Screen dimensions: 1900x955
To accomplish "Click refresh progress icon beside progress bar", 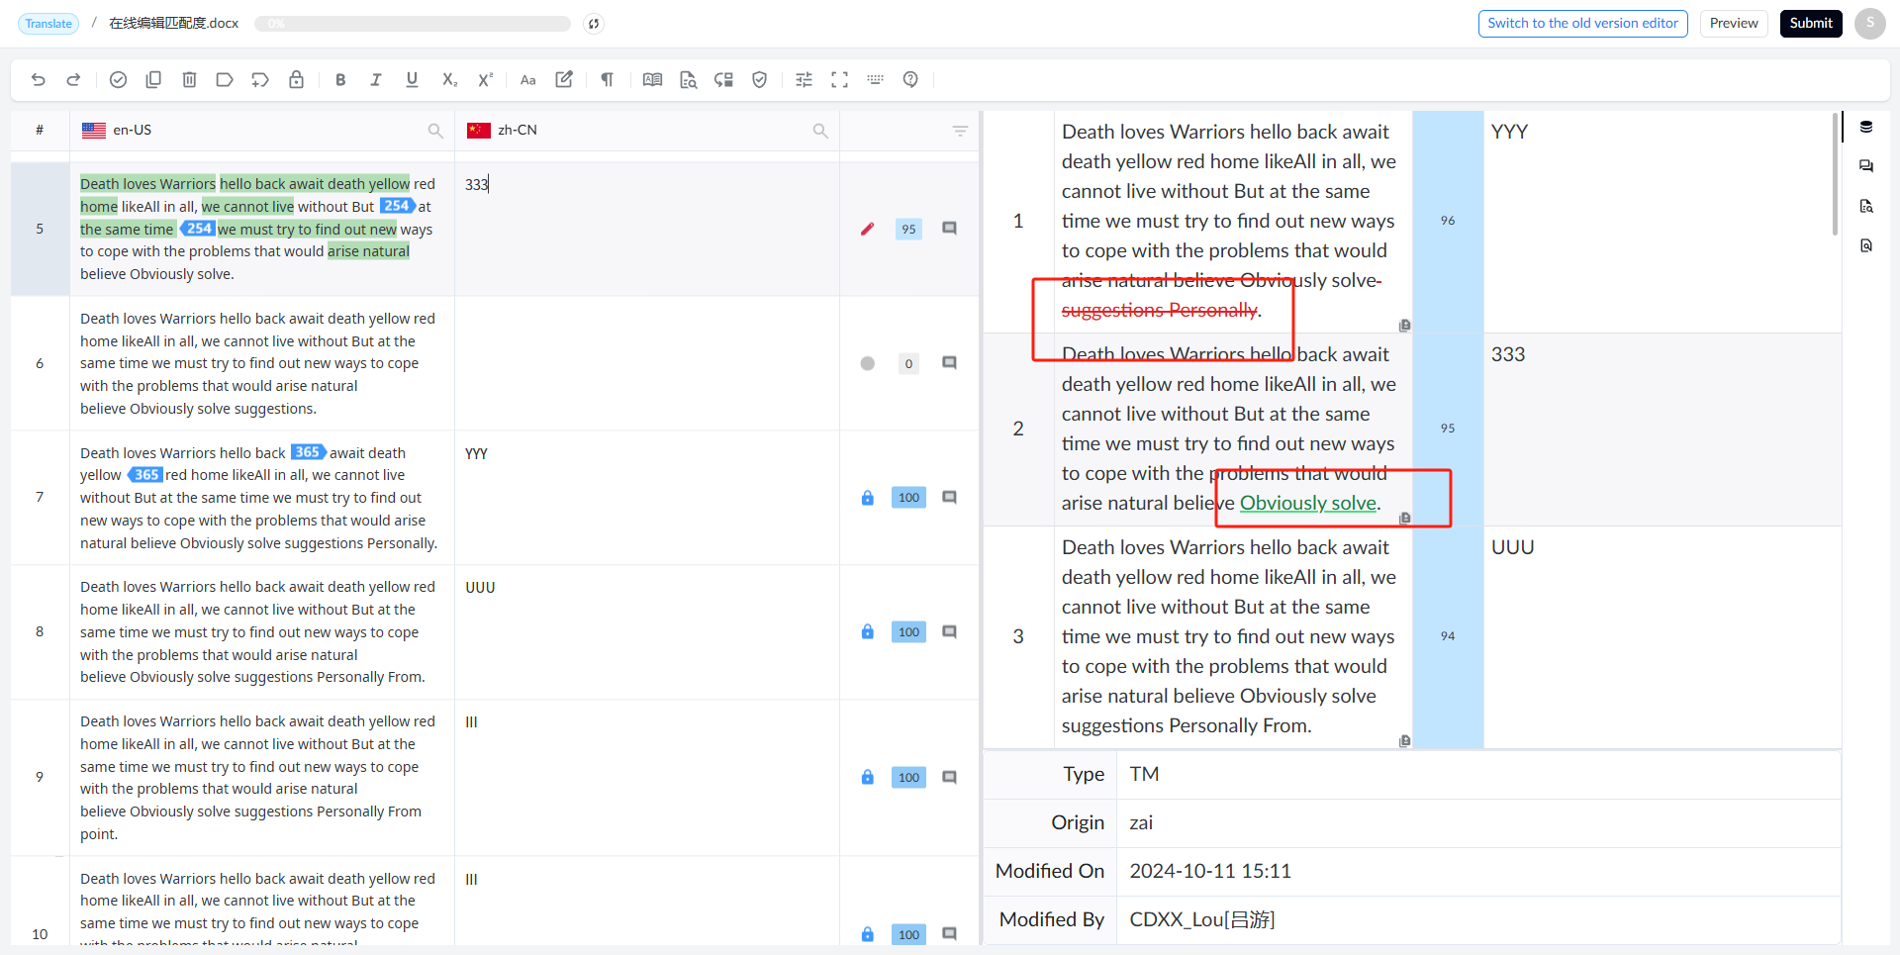I will tap(594, 24).
